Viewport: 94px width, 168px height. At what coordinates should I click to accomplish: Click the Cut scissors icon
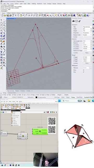[16, 15]
